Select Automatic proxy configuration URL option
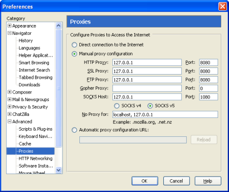This screenshot has height=192, width=229. [74, 130]
